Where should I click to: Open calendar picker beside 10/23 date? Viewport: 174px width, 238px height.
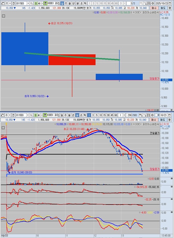click(x=170, y=115)
